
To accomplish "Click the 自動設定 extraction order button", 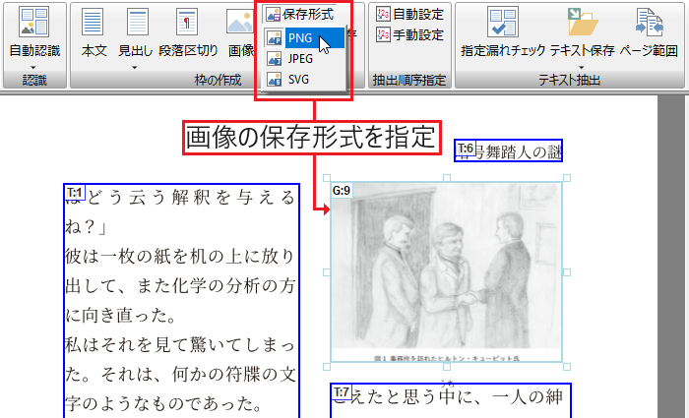I will pyautogui.click(x=408, y=15).
